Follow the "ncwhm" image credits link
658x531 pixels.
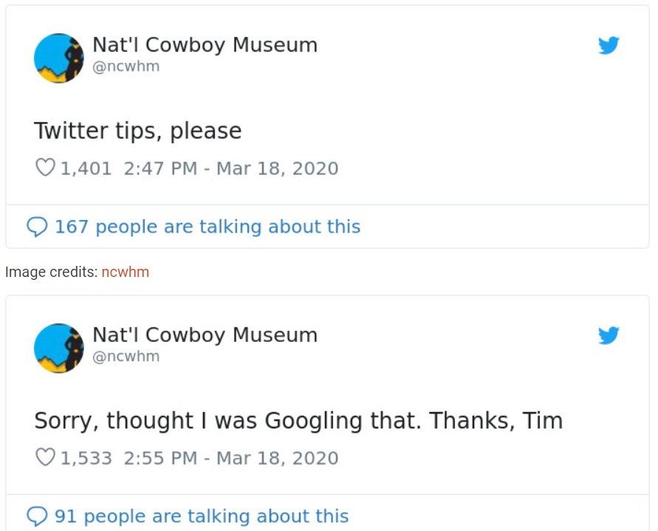click(126, 272)
